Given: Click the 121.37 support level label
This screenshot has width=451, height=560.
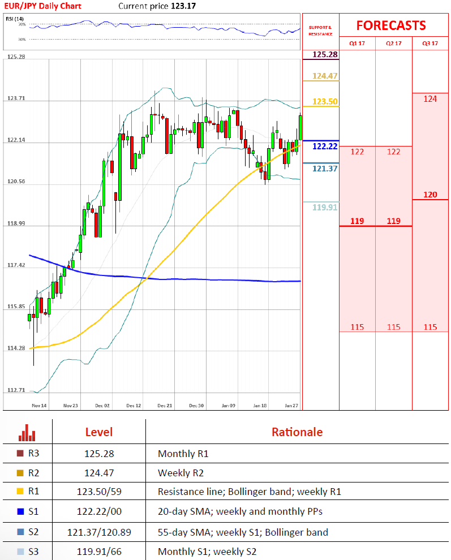Looking at the screenshot, I should (325, 169).
